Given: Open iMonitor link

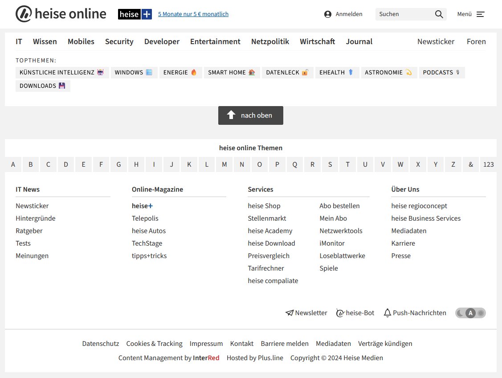Looking at the screenshot, I should click(x=332, y=243).
